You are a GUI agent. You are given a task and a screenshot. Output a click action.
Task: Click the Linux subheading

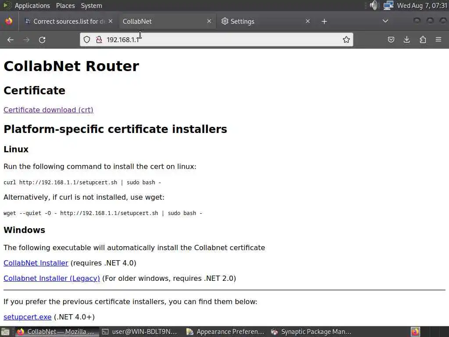tap(16, 149)
